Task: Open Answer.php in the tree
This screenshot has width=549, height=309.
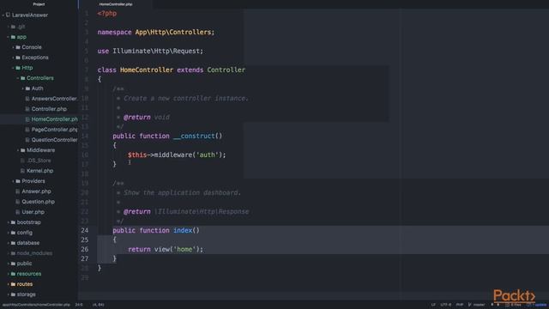Action: point(36,191)
